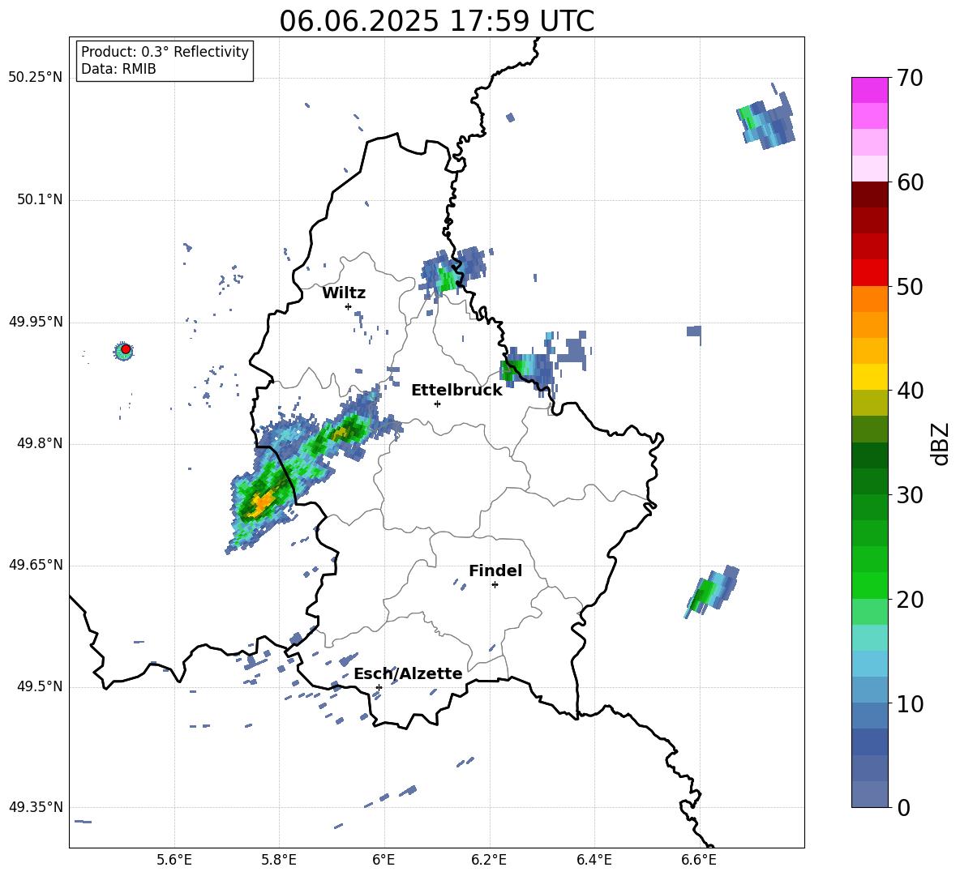Screen dimensions: 960x876
Task: Click the Esch/Alzette city label
Action: point(408,674)
